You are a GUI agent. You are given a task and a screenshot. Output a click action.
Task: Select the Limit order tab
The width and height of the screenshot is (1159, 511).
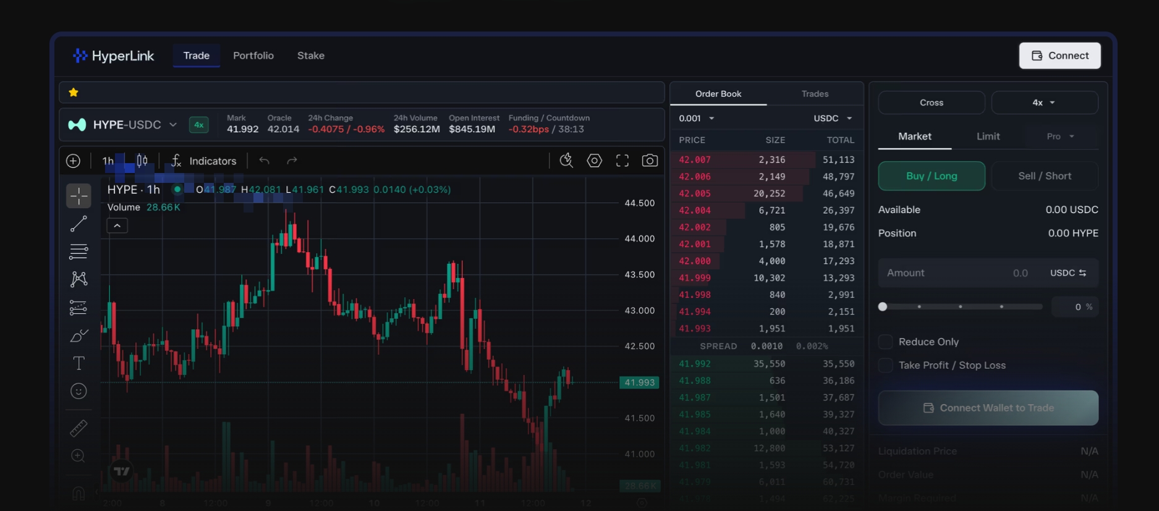coord(988,137)
